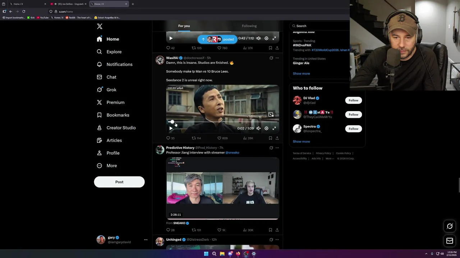Repost the WasifAI post with 114 reposts
The height and width of the screenshot is (258, 460).
tap(196, 138)
